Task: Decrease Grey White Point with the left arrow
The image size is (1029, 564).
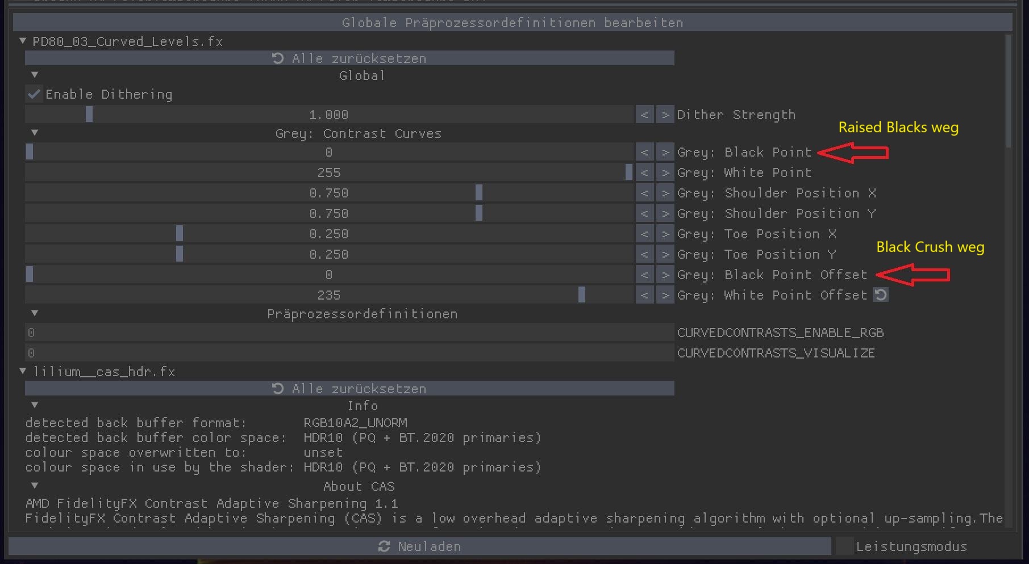Action: pos(644,172)
